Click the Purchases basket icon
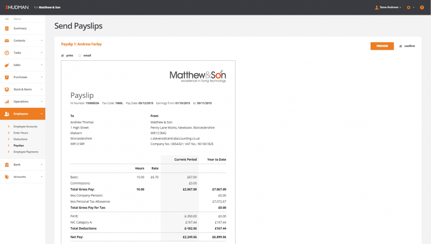 [7, 77]
